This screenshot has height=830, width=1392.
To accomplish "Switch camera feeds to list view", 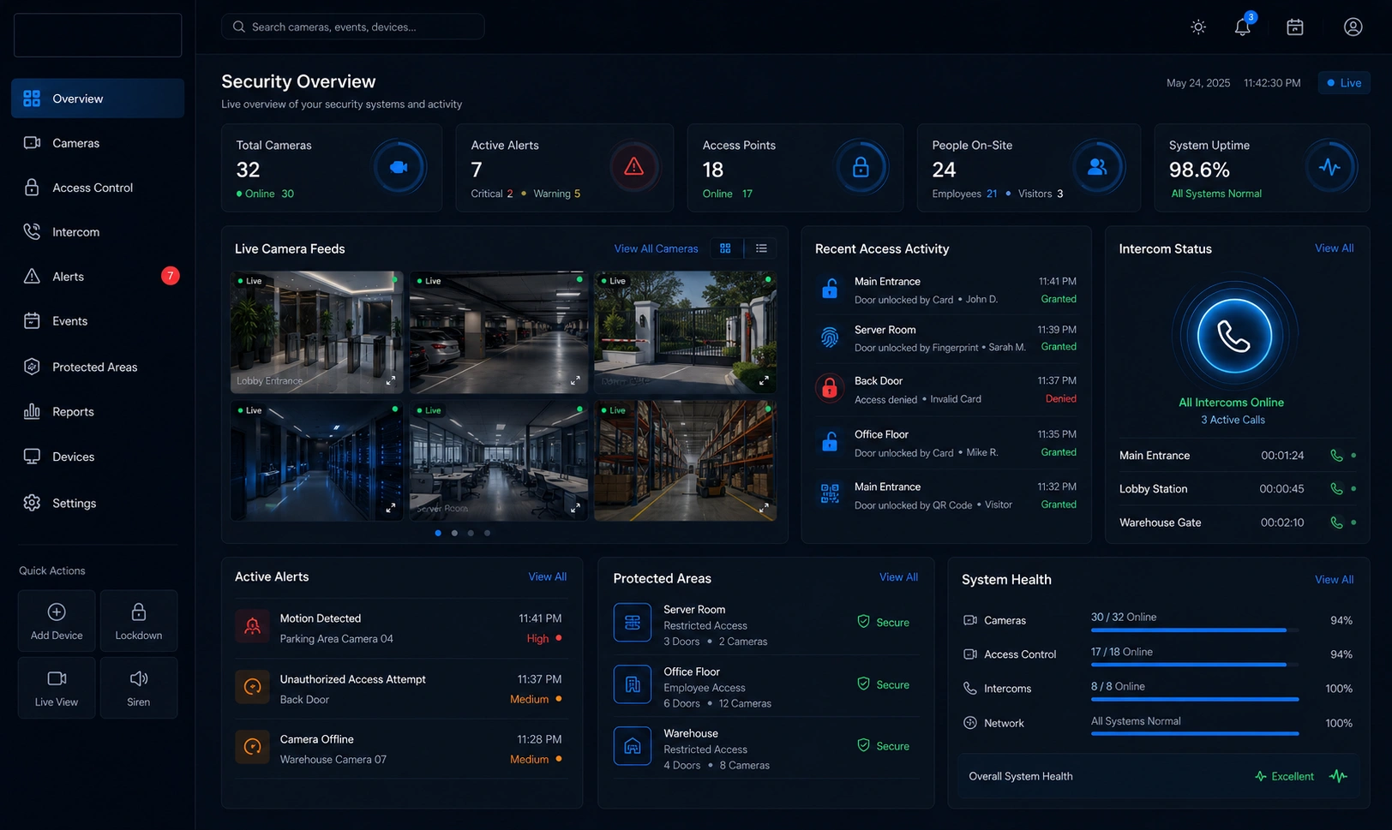I will click(761, 248).
